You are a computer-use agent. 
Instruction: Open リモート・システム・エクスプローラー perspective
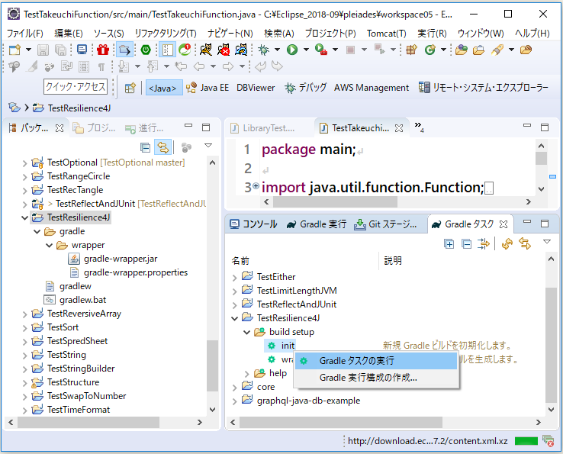(x=484, y=88)
